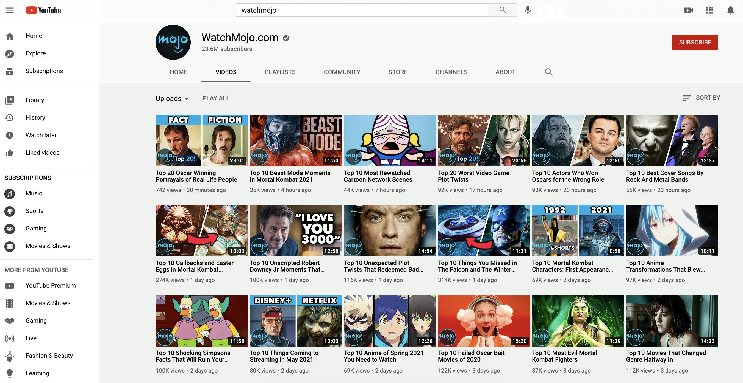
Task: Open the YouTube apps grid icon
Action: coord(709,10)
